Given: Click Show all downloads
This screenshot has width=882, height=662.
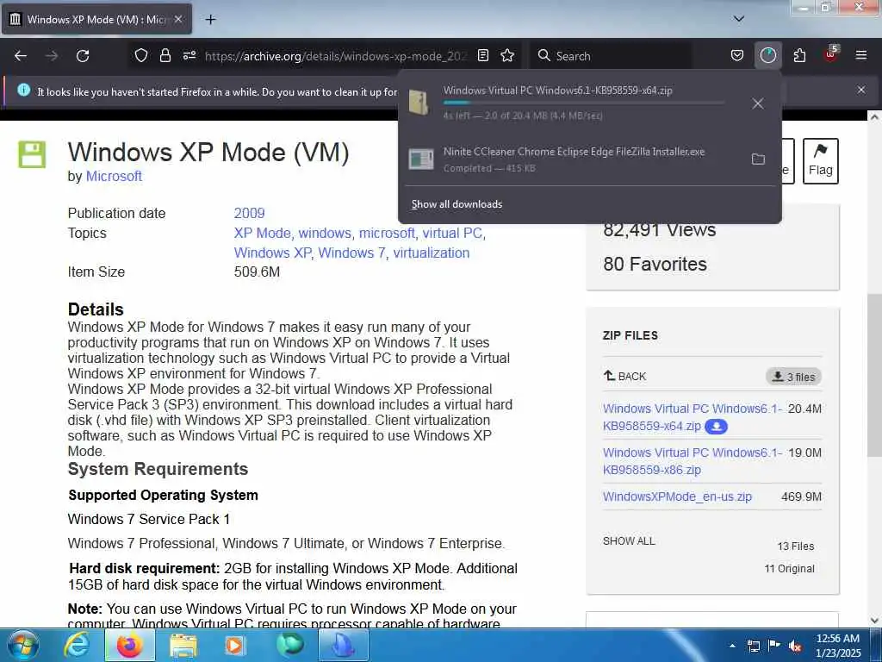Looking at the screenshot, I should pos(457,204).
